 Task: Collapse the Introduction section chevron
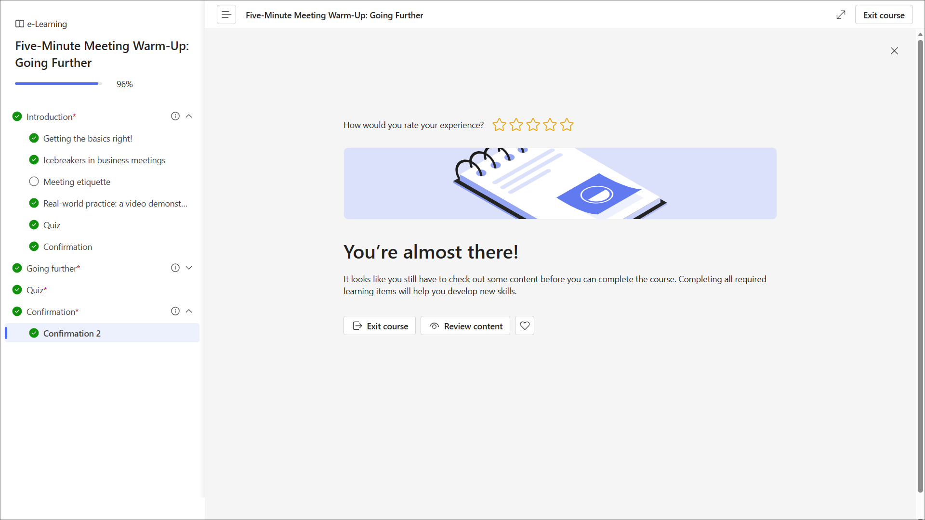189,116
